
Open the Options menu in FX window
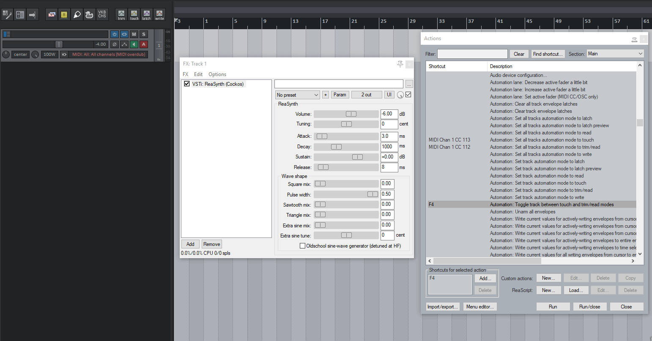[x=217, y=74]
